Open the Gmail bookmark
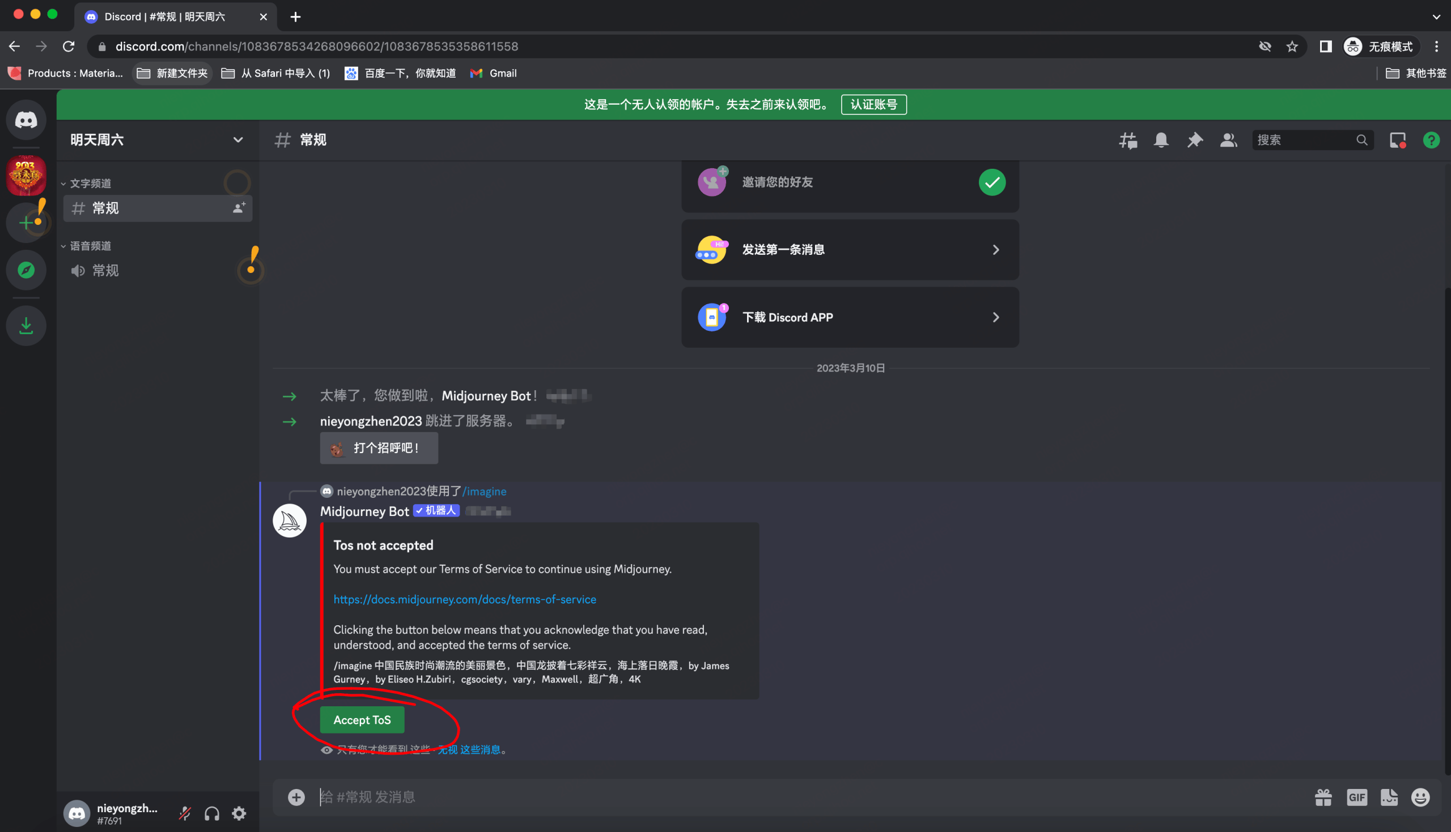Viewport: 1451px width, 832px height. pyautogui.click(x=493, y=73)
